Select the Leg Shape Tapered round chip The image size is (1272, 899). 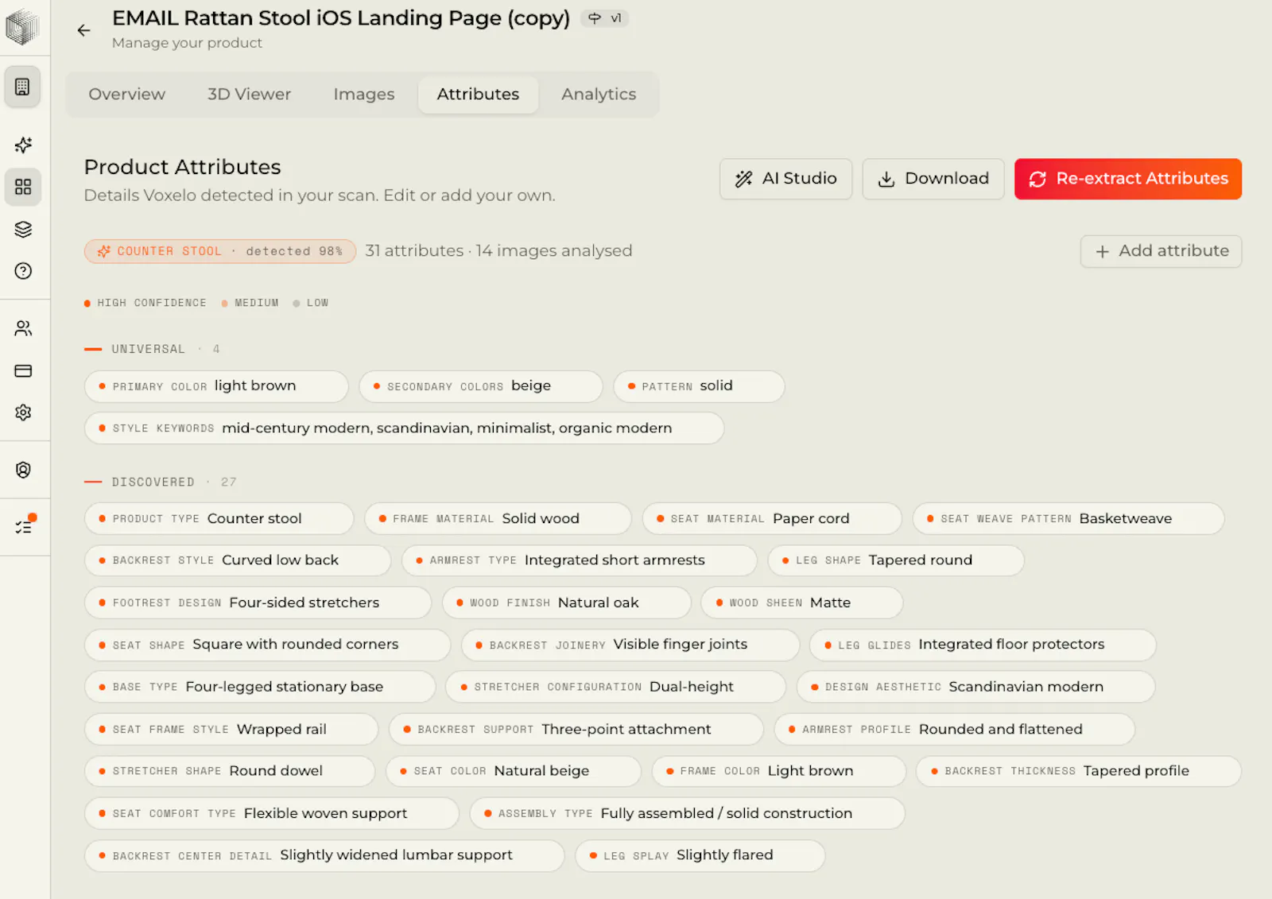896,560
